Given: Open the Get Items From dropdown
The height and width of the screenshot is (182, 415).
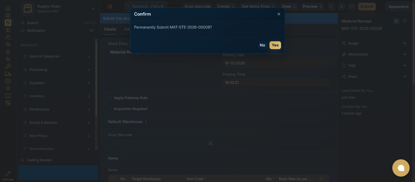Looking at the screenshot, I should 258,6.
